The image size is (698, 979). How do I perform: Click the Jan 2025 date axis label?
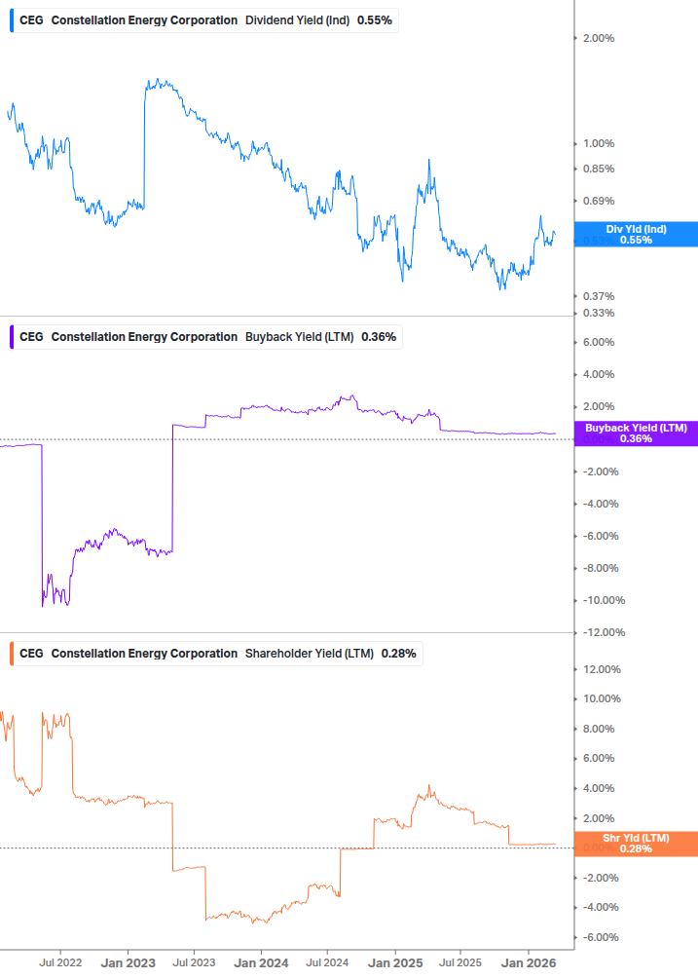395,963
